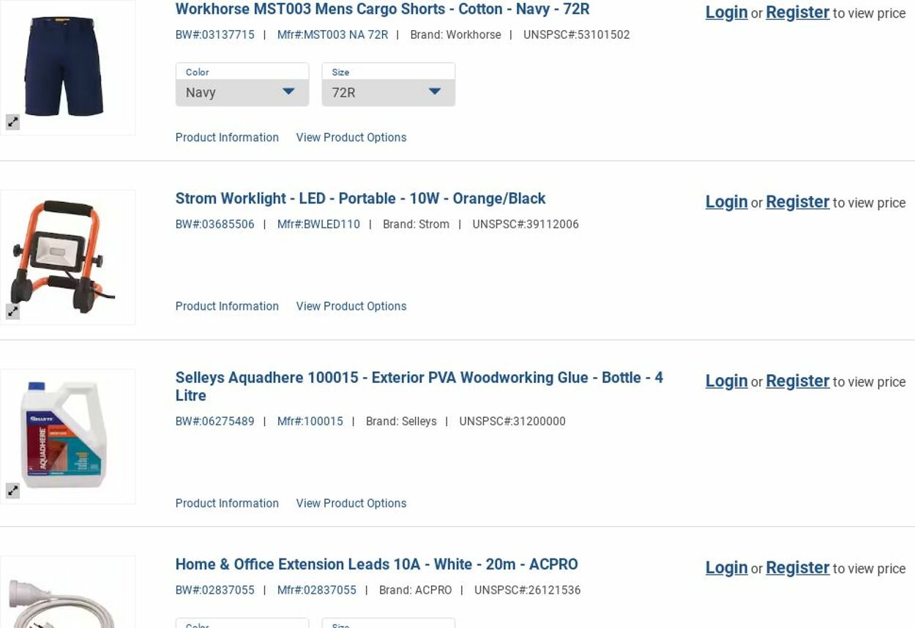Image resolution: width=915 pixels, height=628 pixels.
Task: Click Login for the Selleys glue price
Action: (x=726, y=381)
